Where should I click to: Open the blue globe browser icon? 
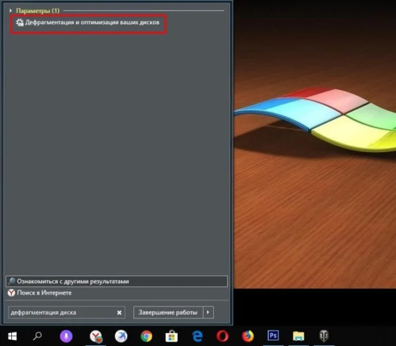(x=121, y=336)
